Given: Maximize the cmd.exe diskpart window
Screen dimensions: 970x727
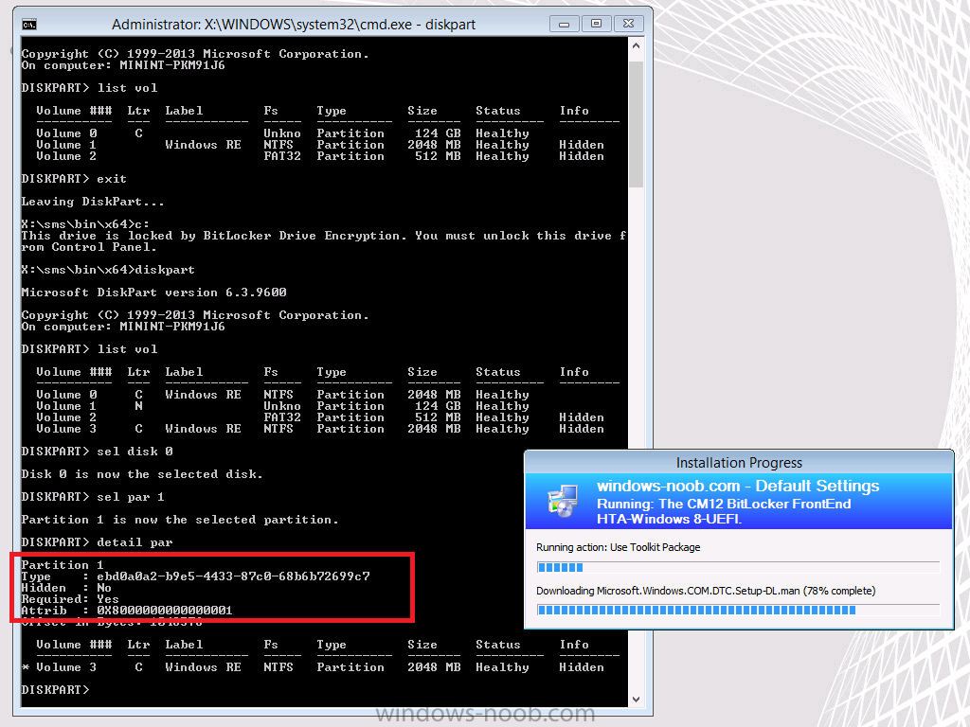Looking at the screenshot, I should (x=597, y=24).
